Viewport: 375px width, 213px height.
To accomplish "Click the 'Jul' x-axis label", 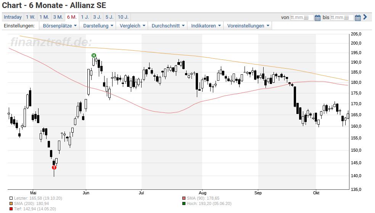I will coord(142,193).
